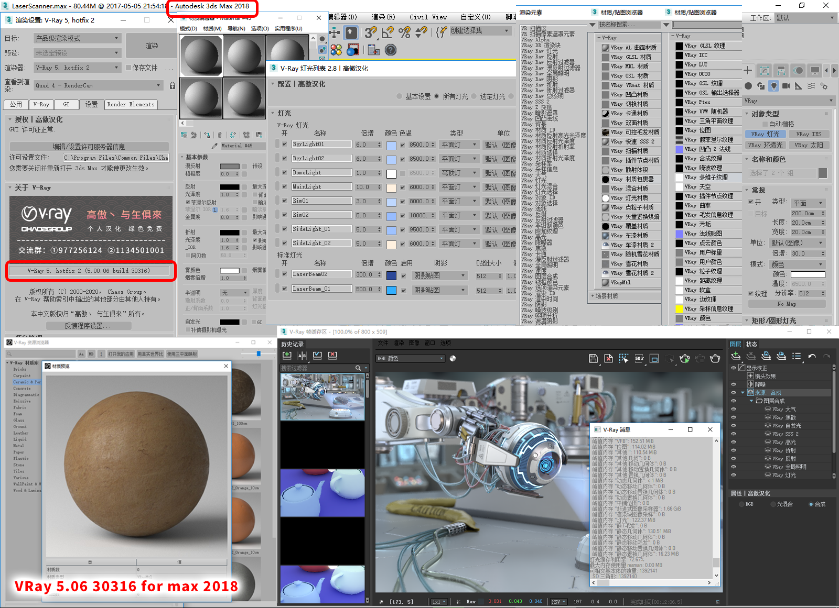The width and height of the screenshot is (839, 608).
Task: Open Material Editor colored balls icon
Action: (336, 50)
